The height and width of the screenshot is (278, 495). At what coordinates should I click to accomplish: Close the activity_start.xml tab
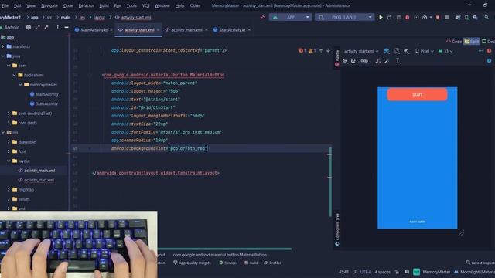(158, 30)
